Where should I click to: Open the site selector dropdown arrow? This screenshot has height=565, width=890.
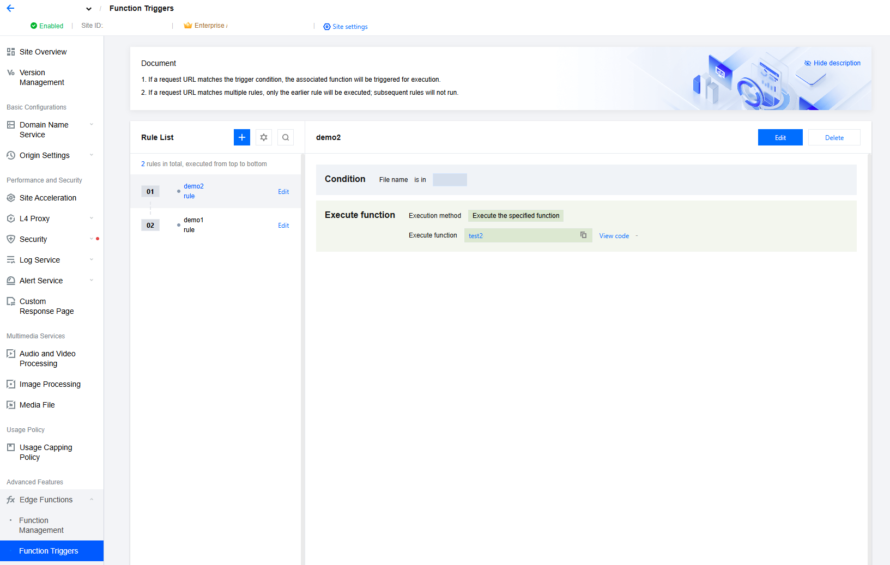(89, 9)
